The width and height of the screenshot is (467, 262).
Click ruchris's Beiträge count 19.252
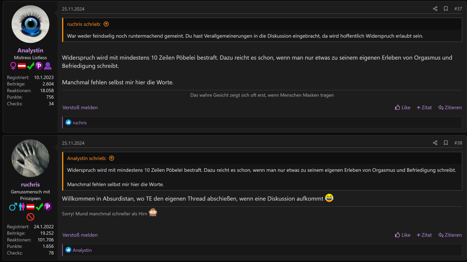click(47, 233)
